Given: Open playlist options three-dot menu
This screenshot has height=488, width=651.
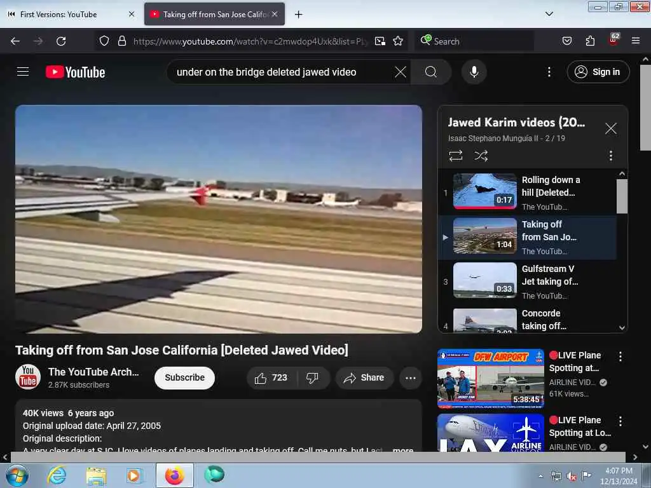Looking at the screenshot, I should click(610, 156).
